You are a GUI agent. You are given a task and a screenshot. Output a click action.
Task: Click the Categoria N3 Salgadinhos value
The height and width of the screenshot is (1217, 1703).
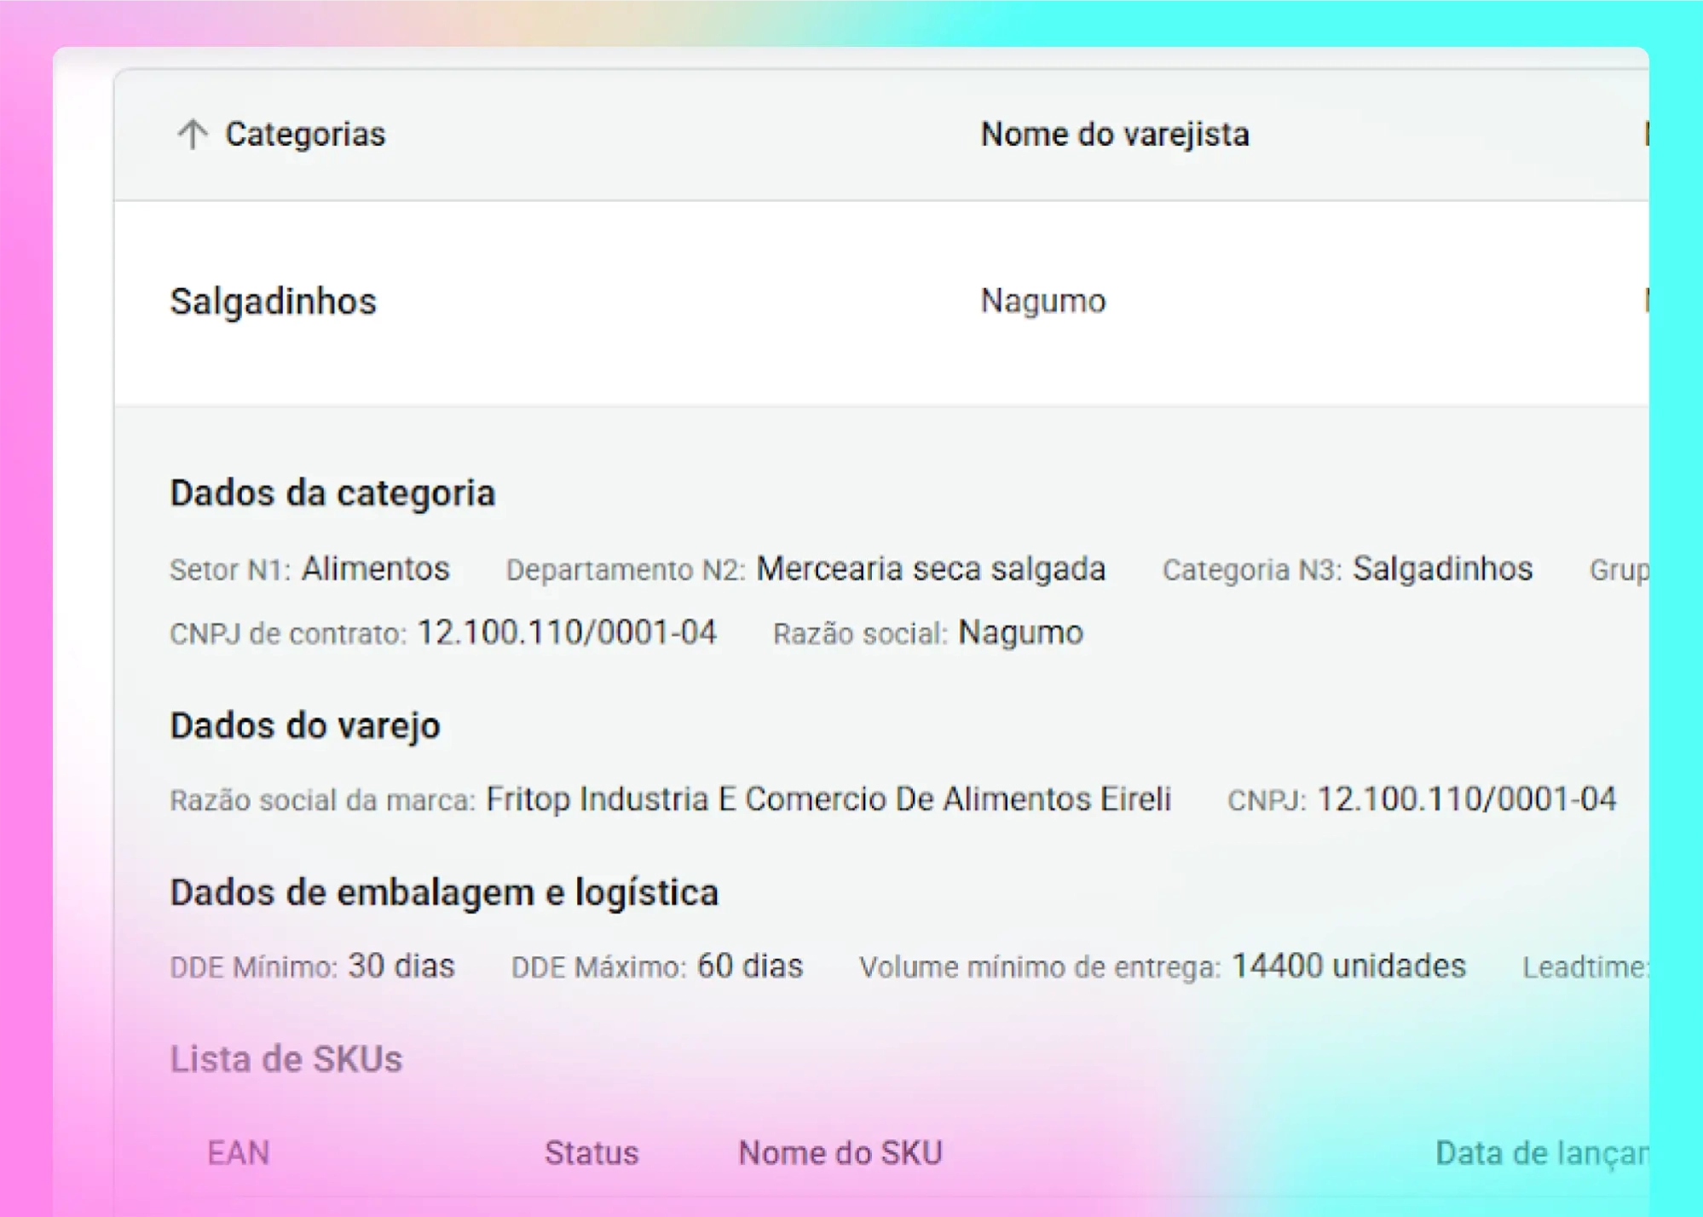coord(1442,568)
